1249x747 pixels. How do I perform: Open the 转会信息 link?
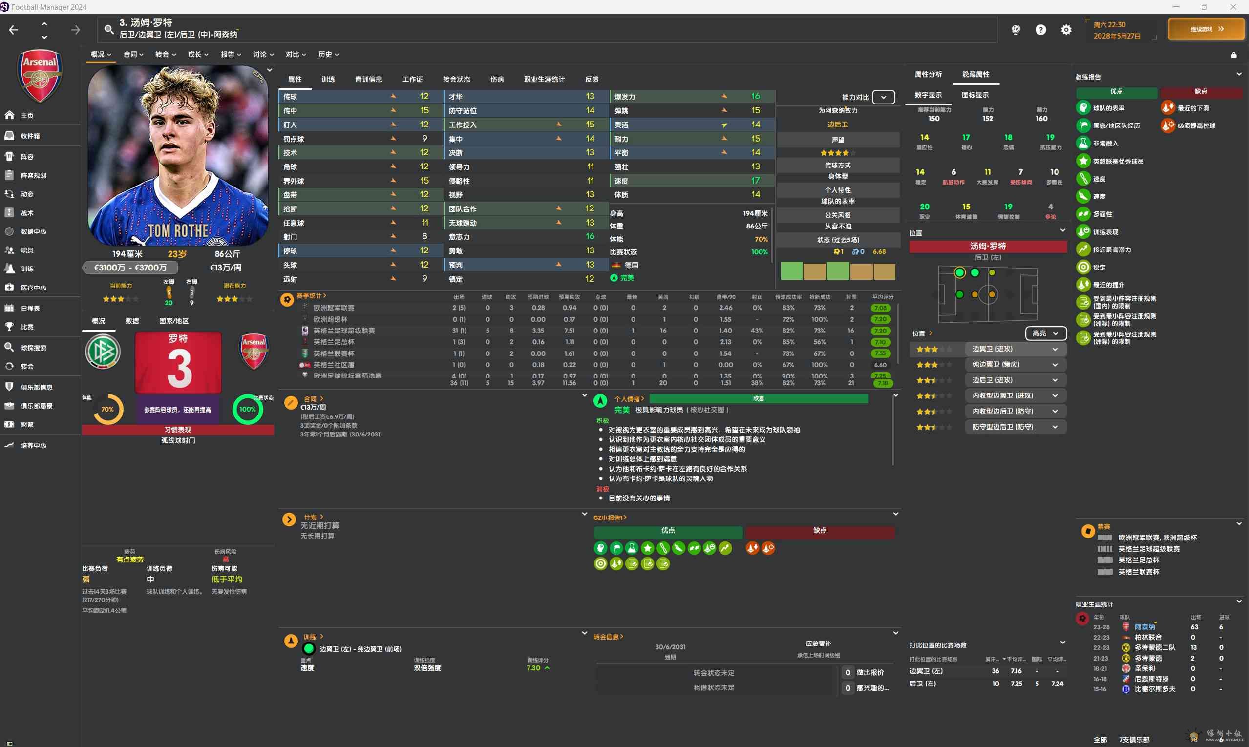[609, 637]
